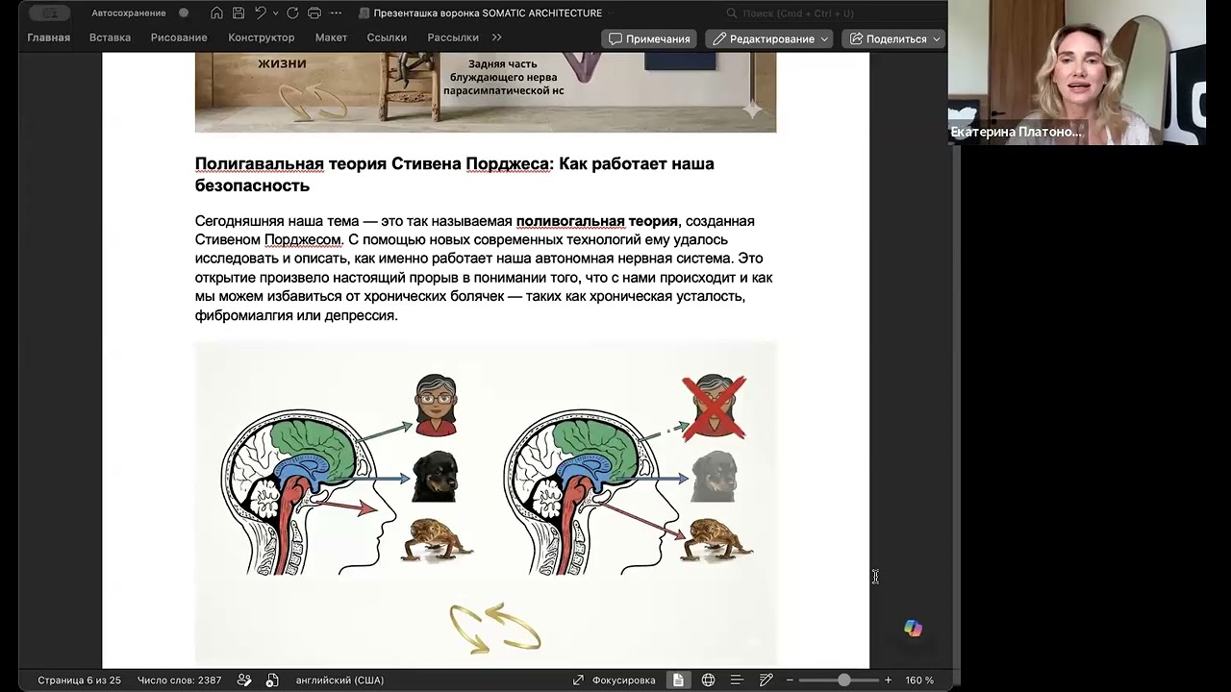Show word count Число слов: 2387

179,680
